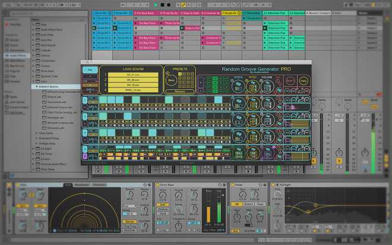Select Medium crunch in Drum Buss
The height and width of the screenshot is (245, 392).
163,209
